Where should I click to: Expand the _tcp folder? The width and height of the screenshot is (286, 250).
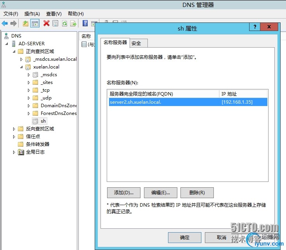pyautogui.click(x=29, y=90)
